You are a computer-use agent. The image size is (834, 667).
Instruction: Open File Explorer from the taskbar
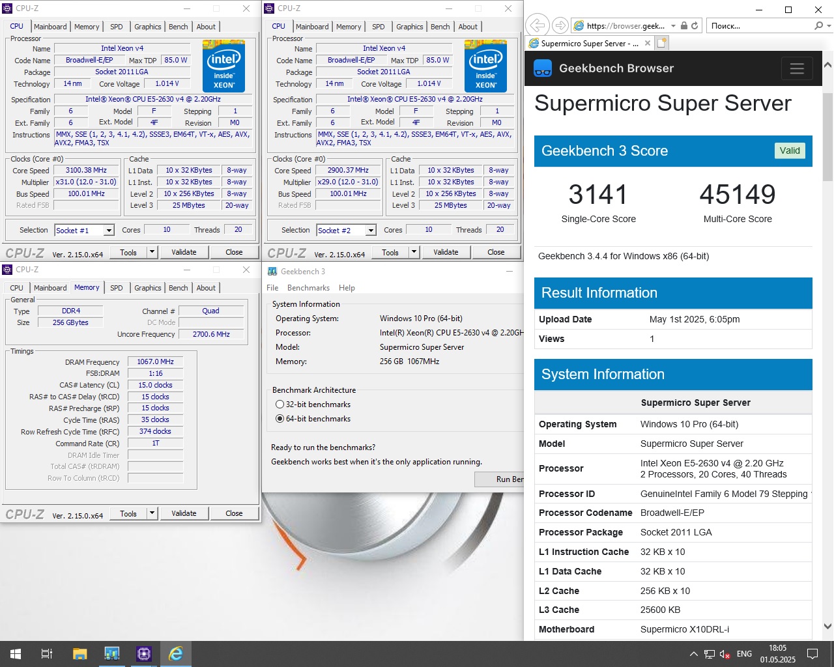coord(79,654)
